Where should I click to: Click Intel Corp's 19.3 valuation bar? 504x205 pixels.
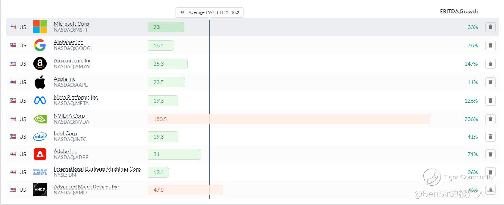(163, 137)
